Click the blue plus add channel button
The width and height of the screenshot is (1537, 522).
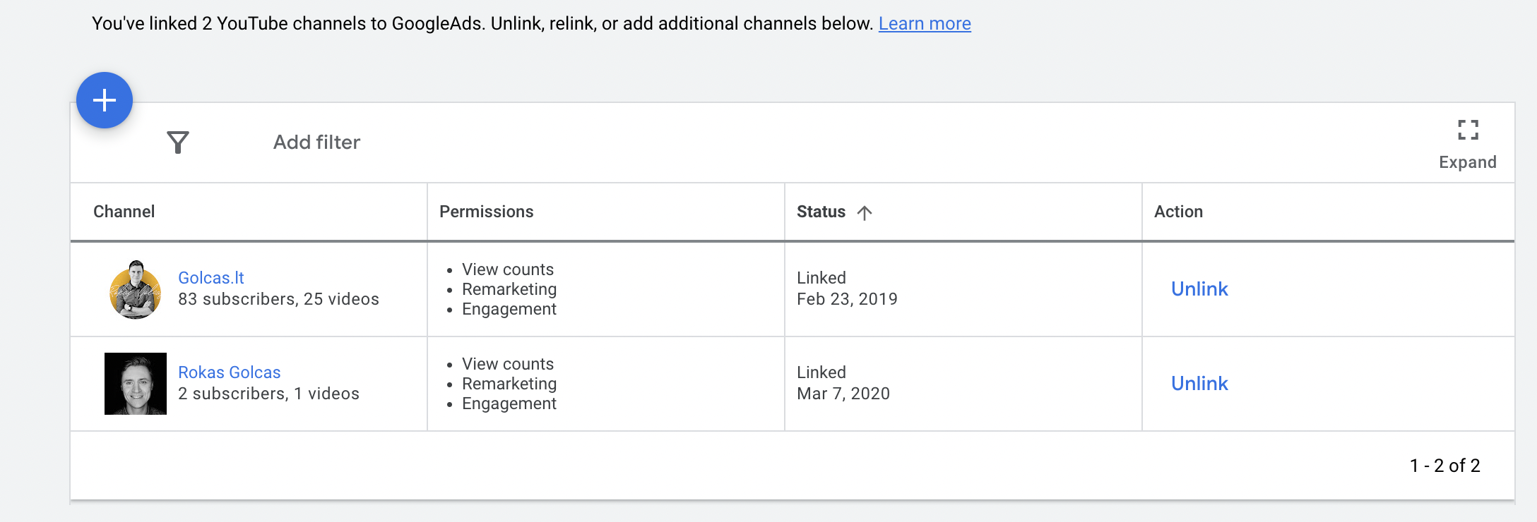[x=105, y=100]
